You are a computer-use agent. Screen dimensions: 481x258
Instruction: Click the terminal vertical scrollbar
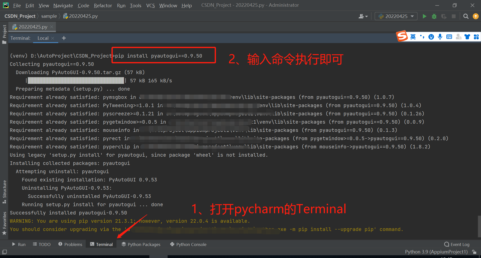[479, 226]
